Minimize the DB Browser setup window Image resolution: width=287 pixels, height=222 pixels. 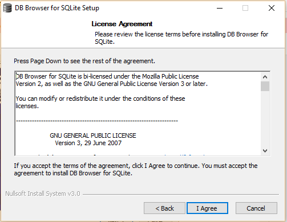click(x=220, y=8)
